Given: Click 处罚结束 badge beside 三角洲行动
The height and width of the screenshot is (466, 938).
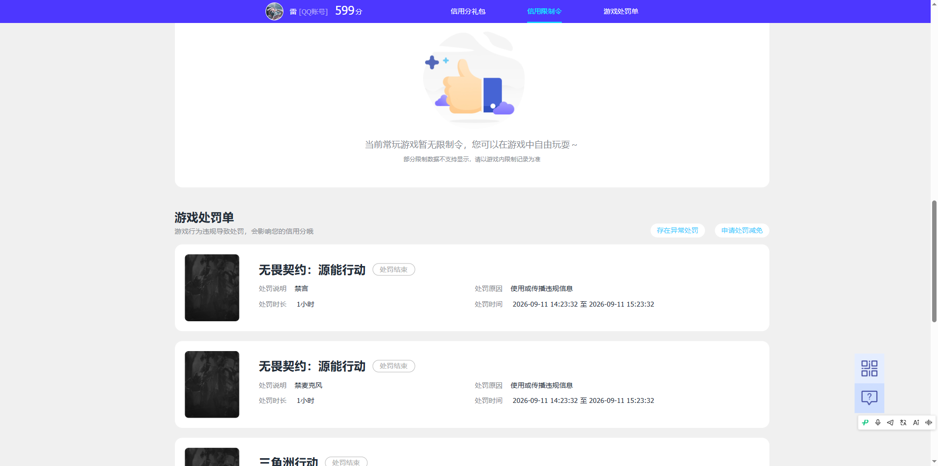Looking at the screenshot, I should point(346,462).
